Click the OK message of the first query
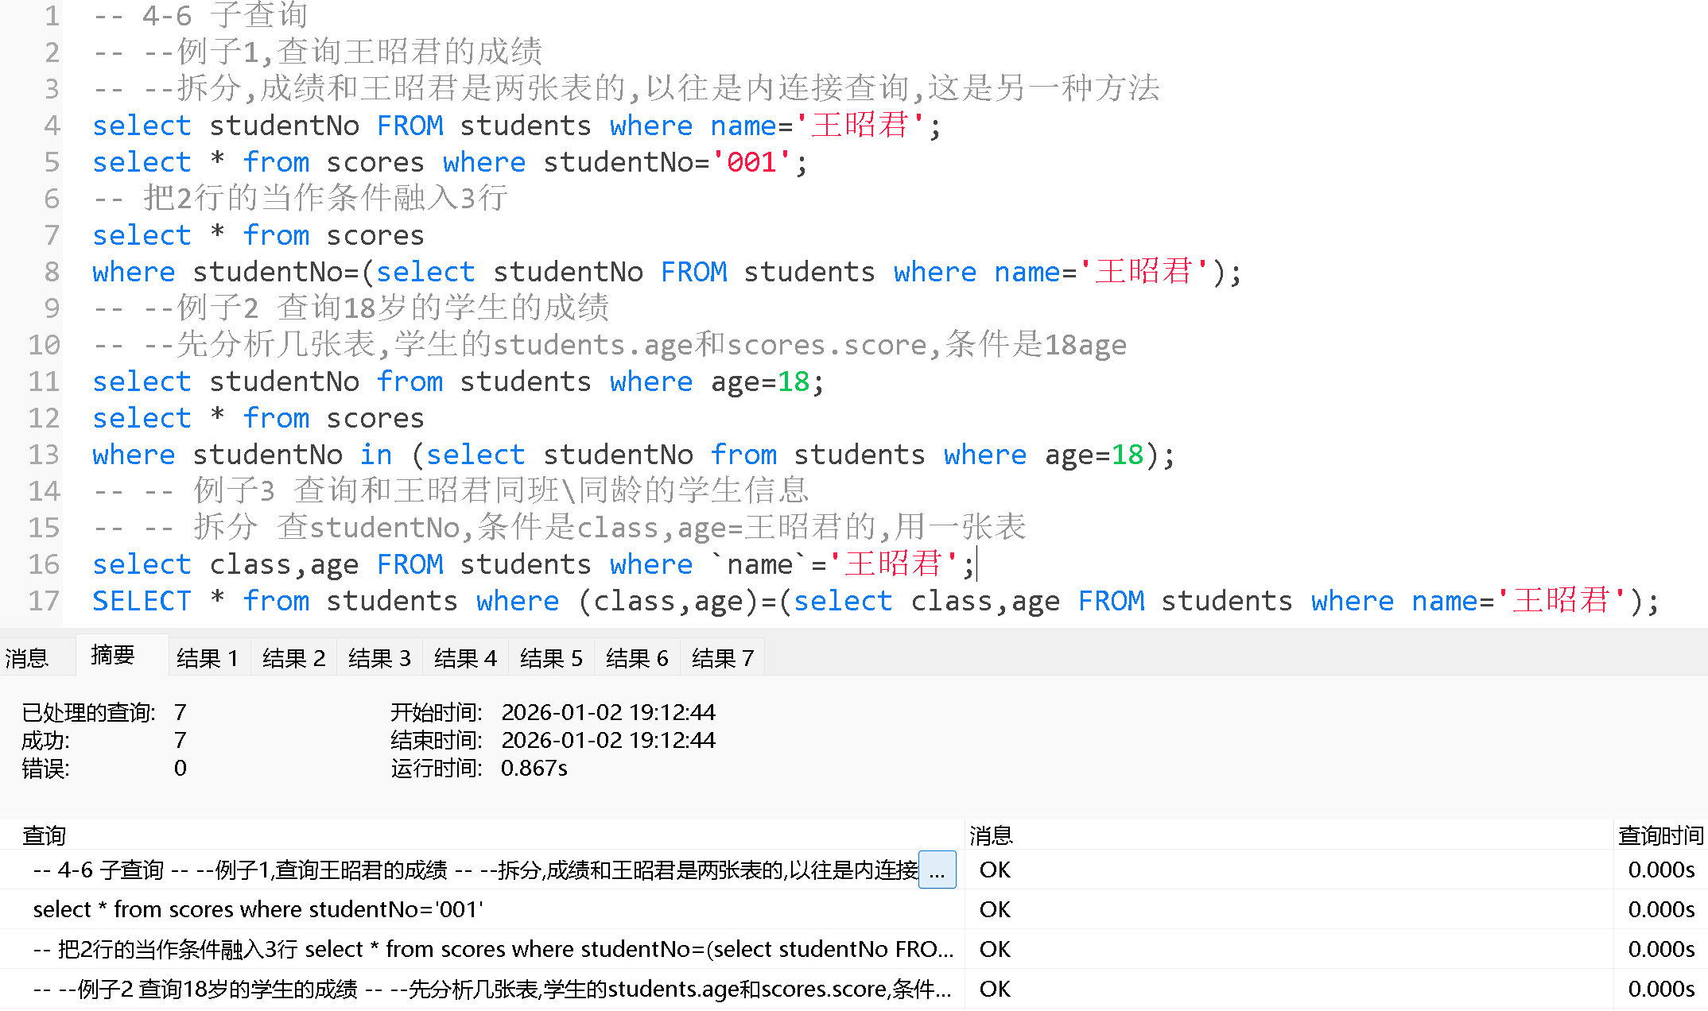 (994, 870)
